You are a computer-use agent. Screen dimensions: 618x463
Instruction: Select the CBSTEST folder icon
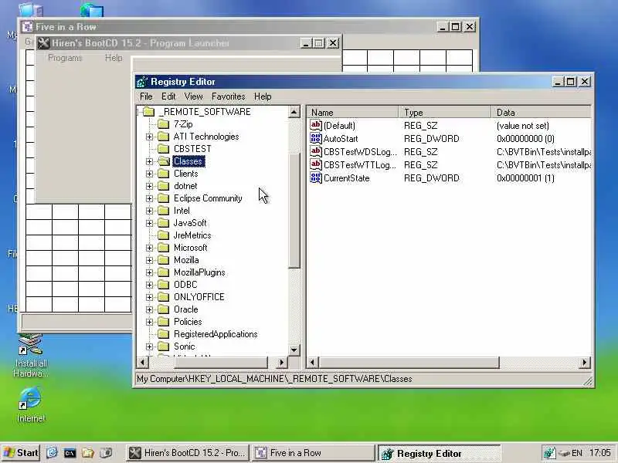(x=163, y=149)
